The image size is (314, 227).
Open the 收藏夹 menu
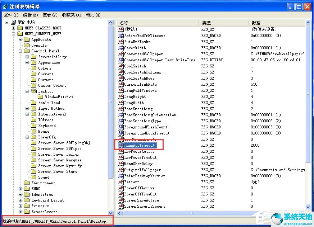[x=72, y=15]
